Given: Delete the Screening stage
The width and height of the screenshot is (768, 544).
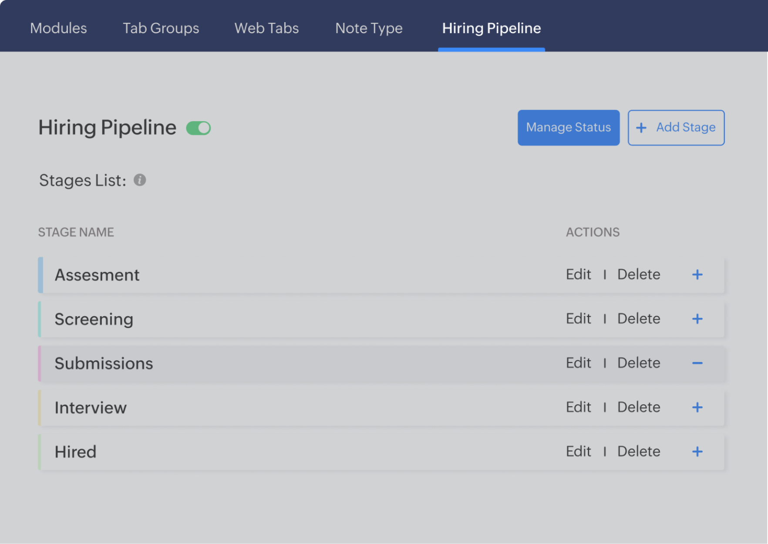Looking at the screenshot, I should pos(639,319).
